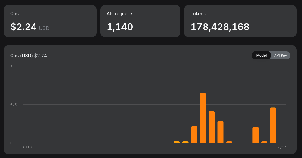
Task: Click the 0.5 y-axis gridline label
Action: [x=13, y=105]
